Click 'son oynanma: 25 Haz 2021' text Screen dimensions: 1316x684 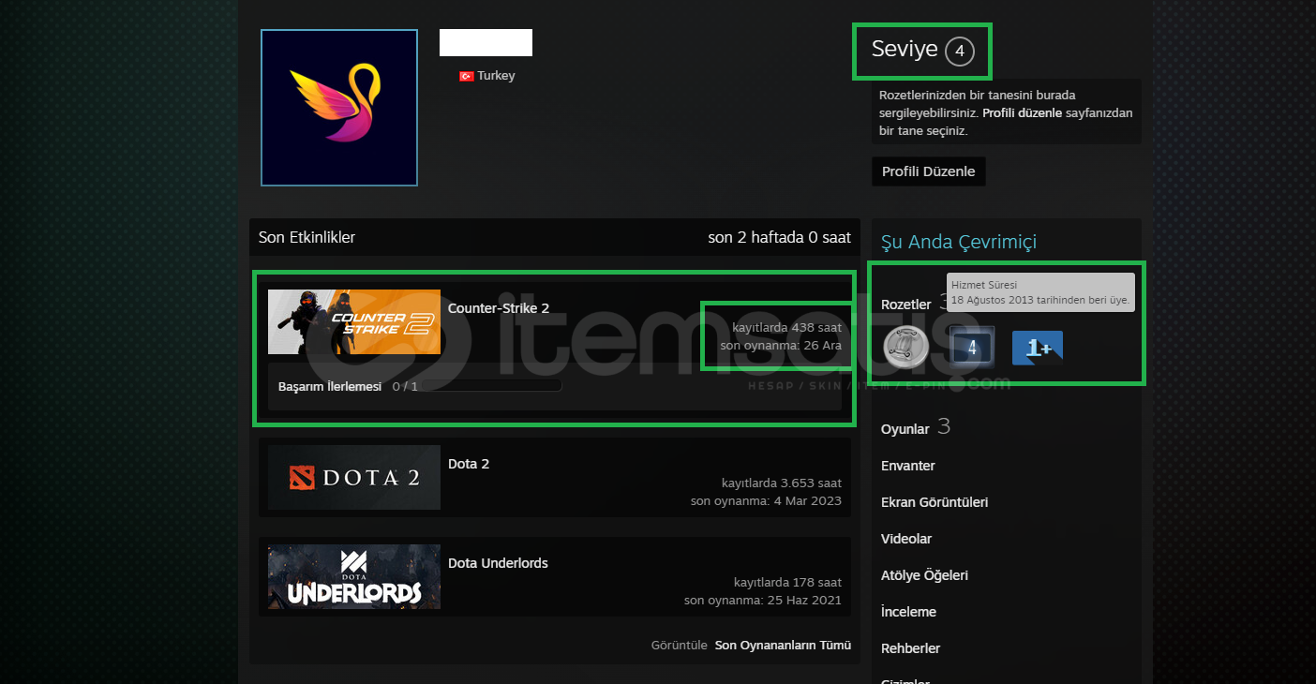[763, 601]
